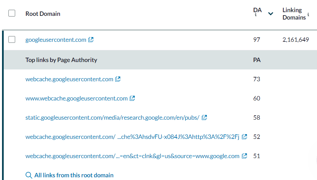Open the googleusercontent.com root domain link
This screenshot has width=317, height=180.
(56, 40)
